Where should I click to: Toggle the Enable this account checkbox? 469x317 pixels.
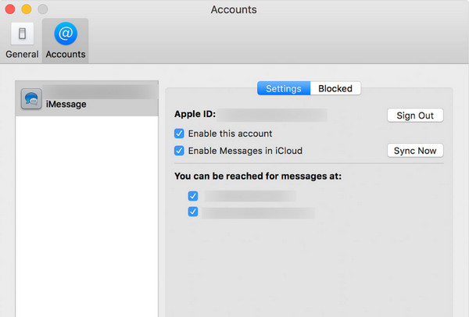click(x=179, y=134)
